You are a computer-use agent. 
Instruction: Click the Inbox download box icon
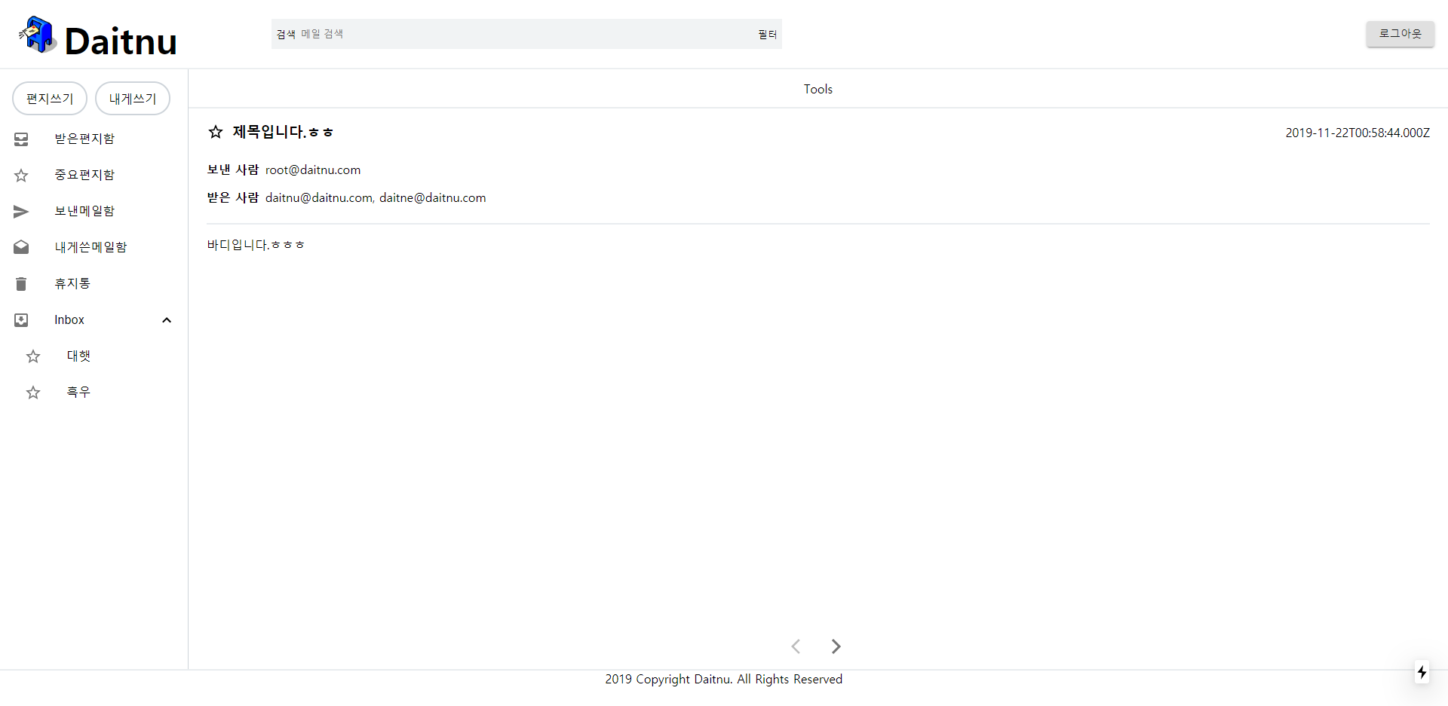click(x=21, y=320)
